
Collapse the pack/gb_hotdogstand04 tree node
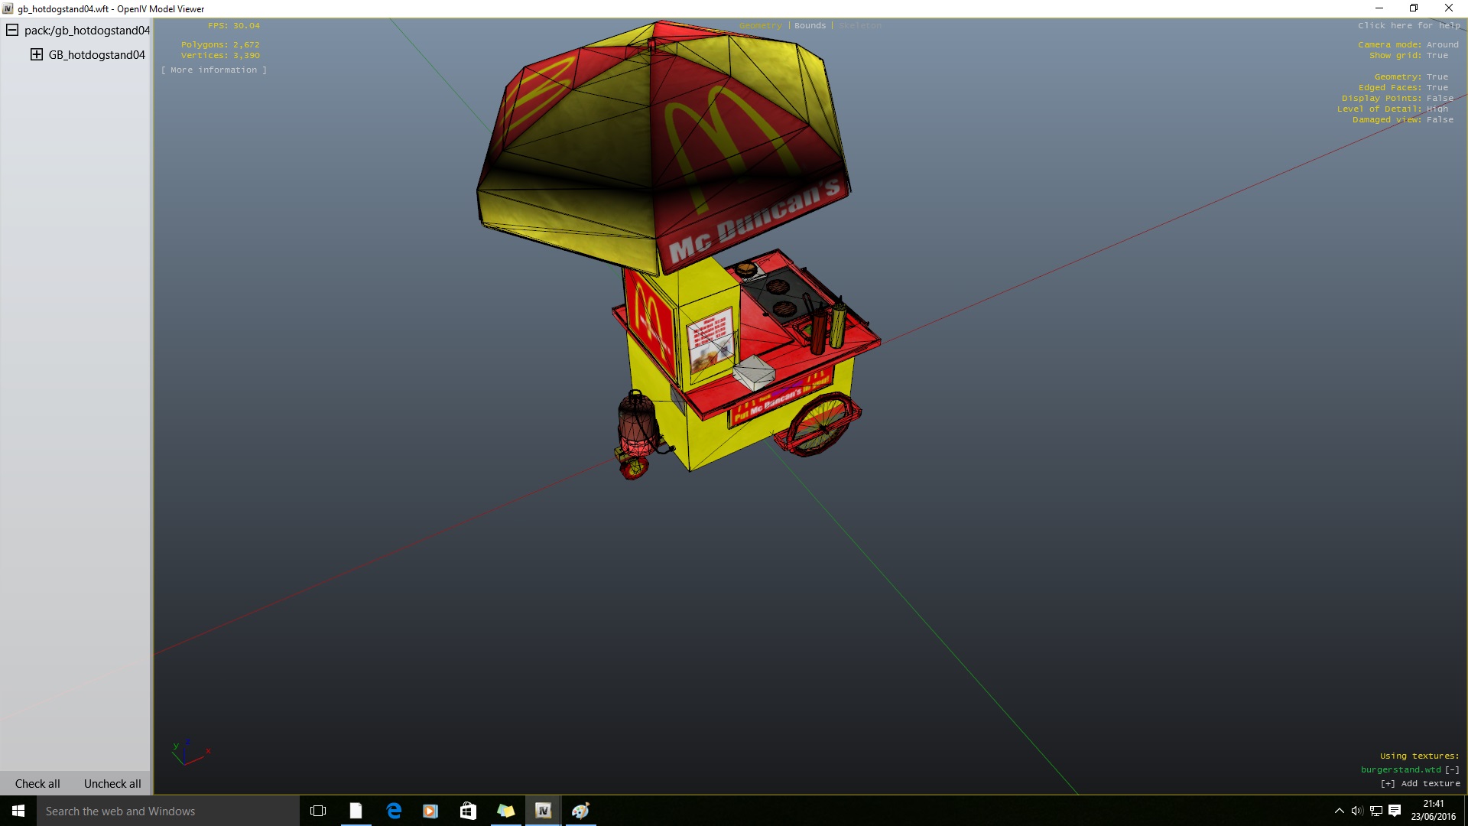(12, 31)
